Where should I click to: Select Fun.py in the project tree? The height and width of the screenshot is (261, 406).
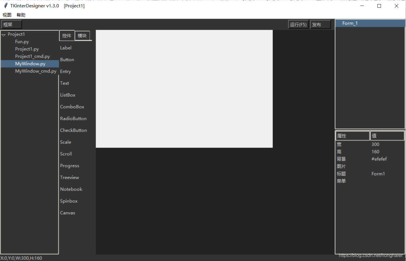pos(22,42)
